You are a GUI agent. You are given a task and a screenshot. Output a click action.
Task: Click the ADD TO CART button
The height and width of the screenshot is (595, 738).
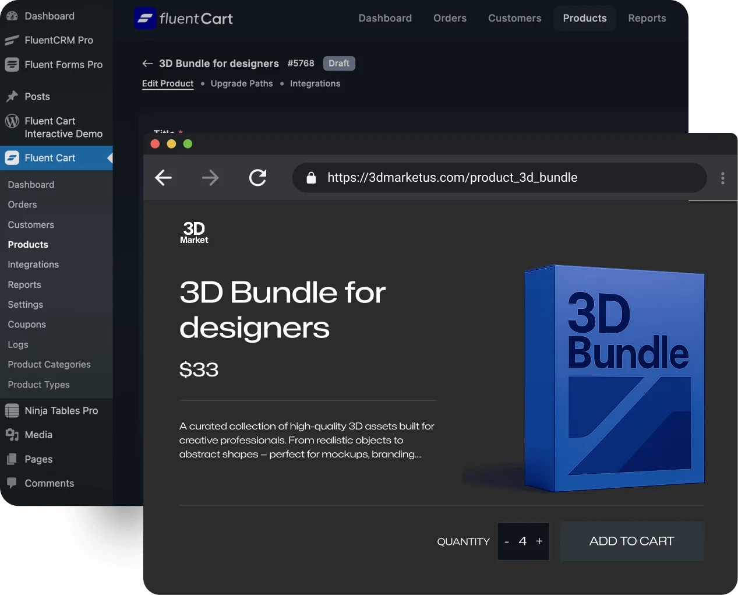632,541
